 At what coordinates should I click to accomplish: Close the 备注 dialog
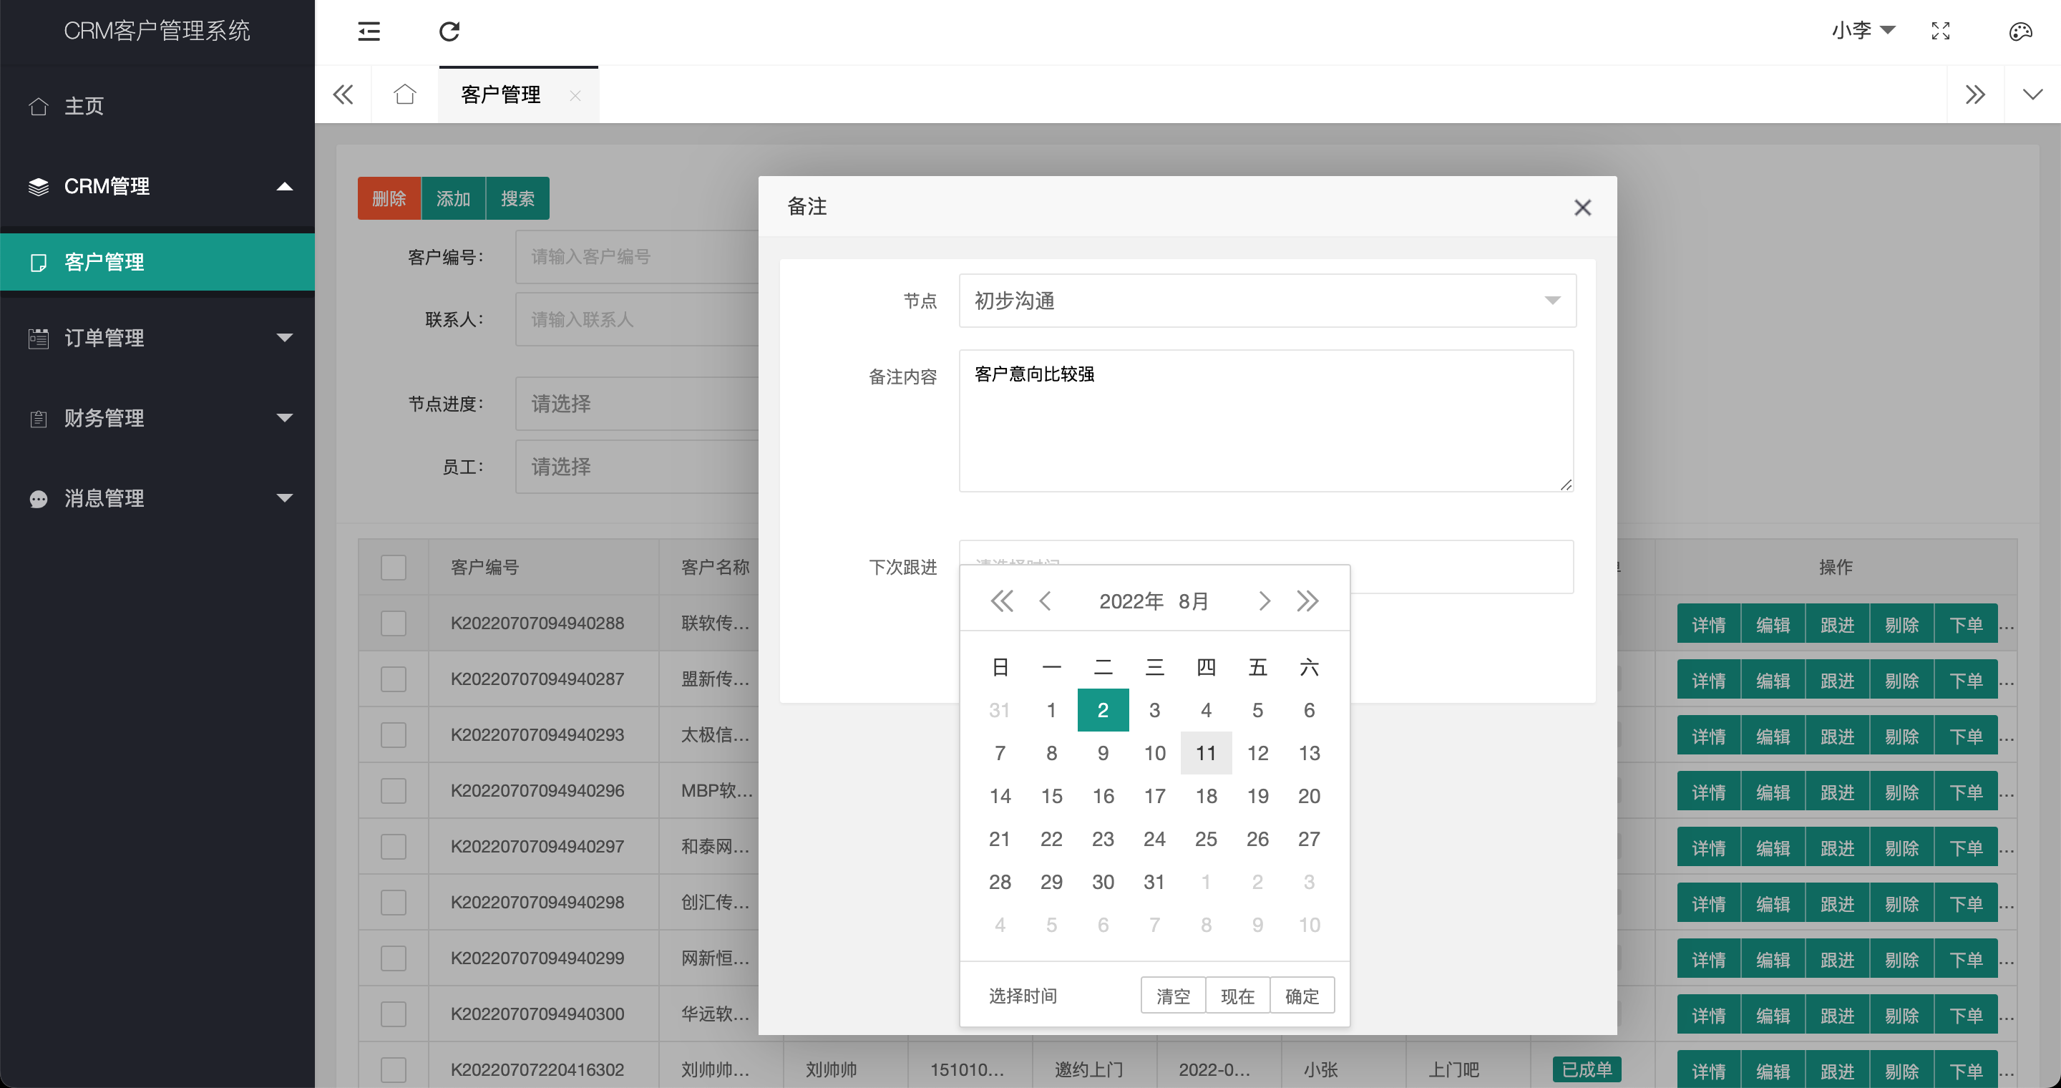[x=1582, y=207]
